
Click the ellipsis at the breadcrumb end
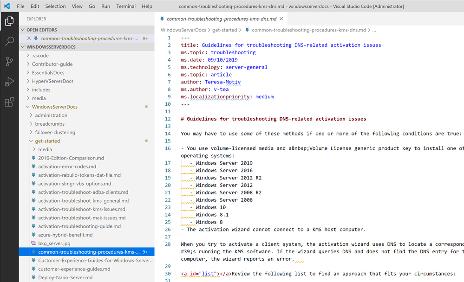coord(374,30)
